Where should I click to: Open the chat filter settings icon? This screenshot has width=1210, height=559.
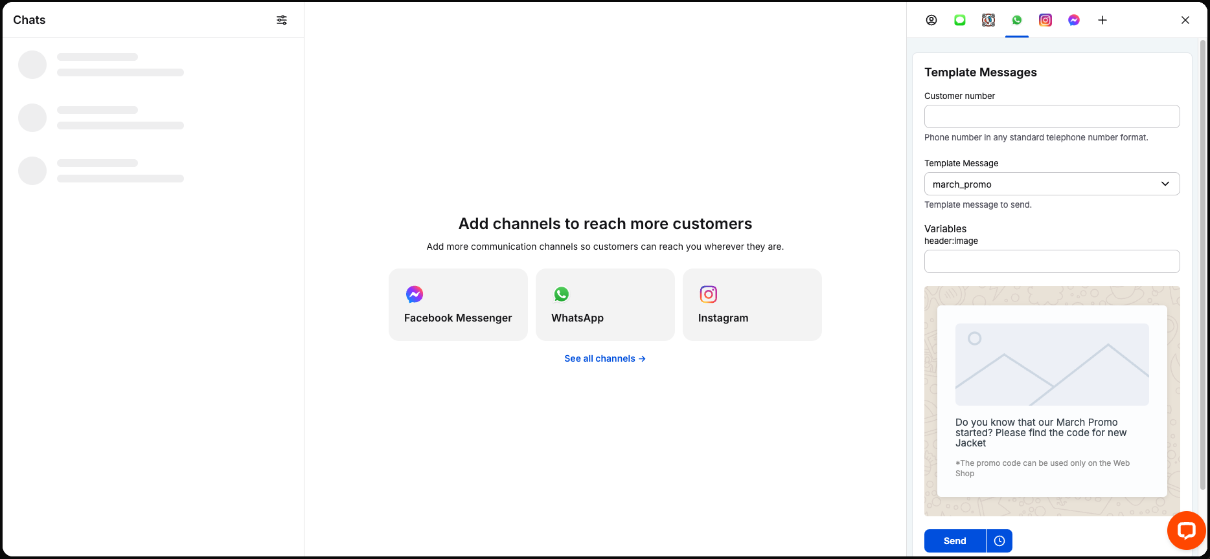282,20
